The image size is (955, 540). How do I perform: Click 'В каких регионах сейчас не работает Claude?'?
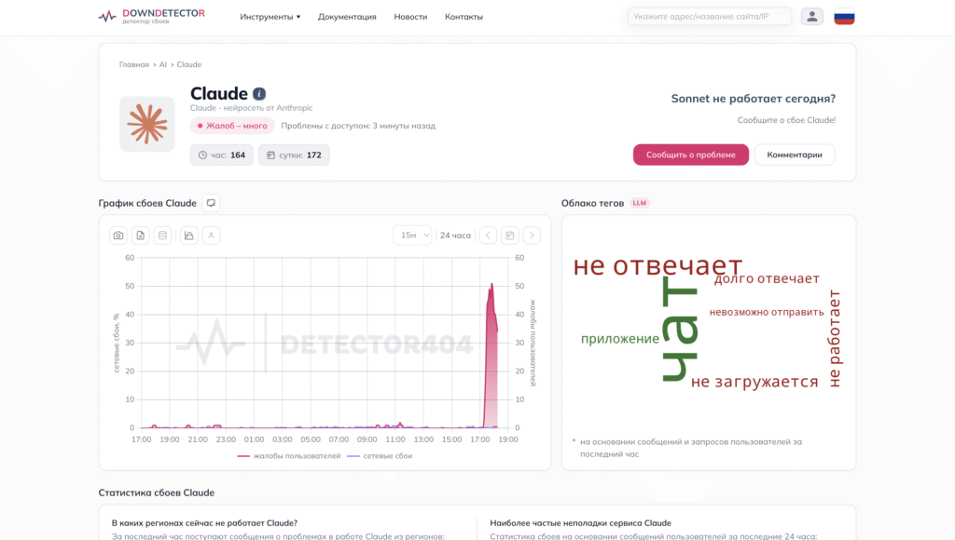(204, 523)
